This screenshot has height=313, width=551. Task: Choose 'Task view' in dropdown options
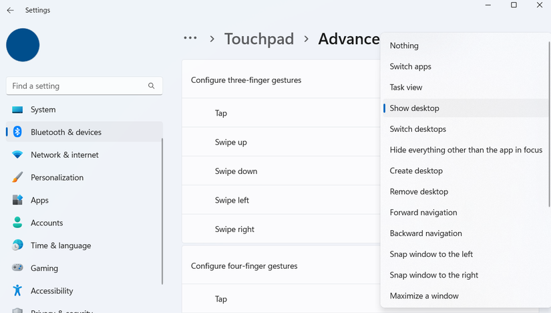click(x=406, y=88)
